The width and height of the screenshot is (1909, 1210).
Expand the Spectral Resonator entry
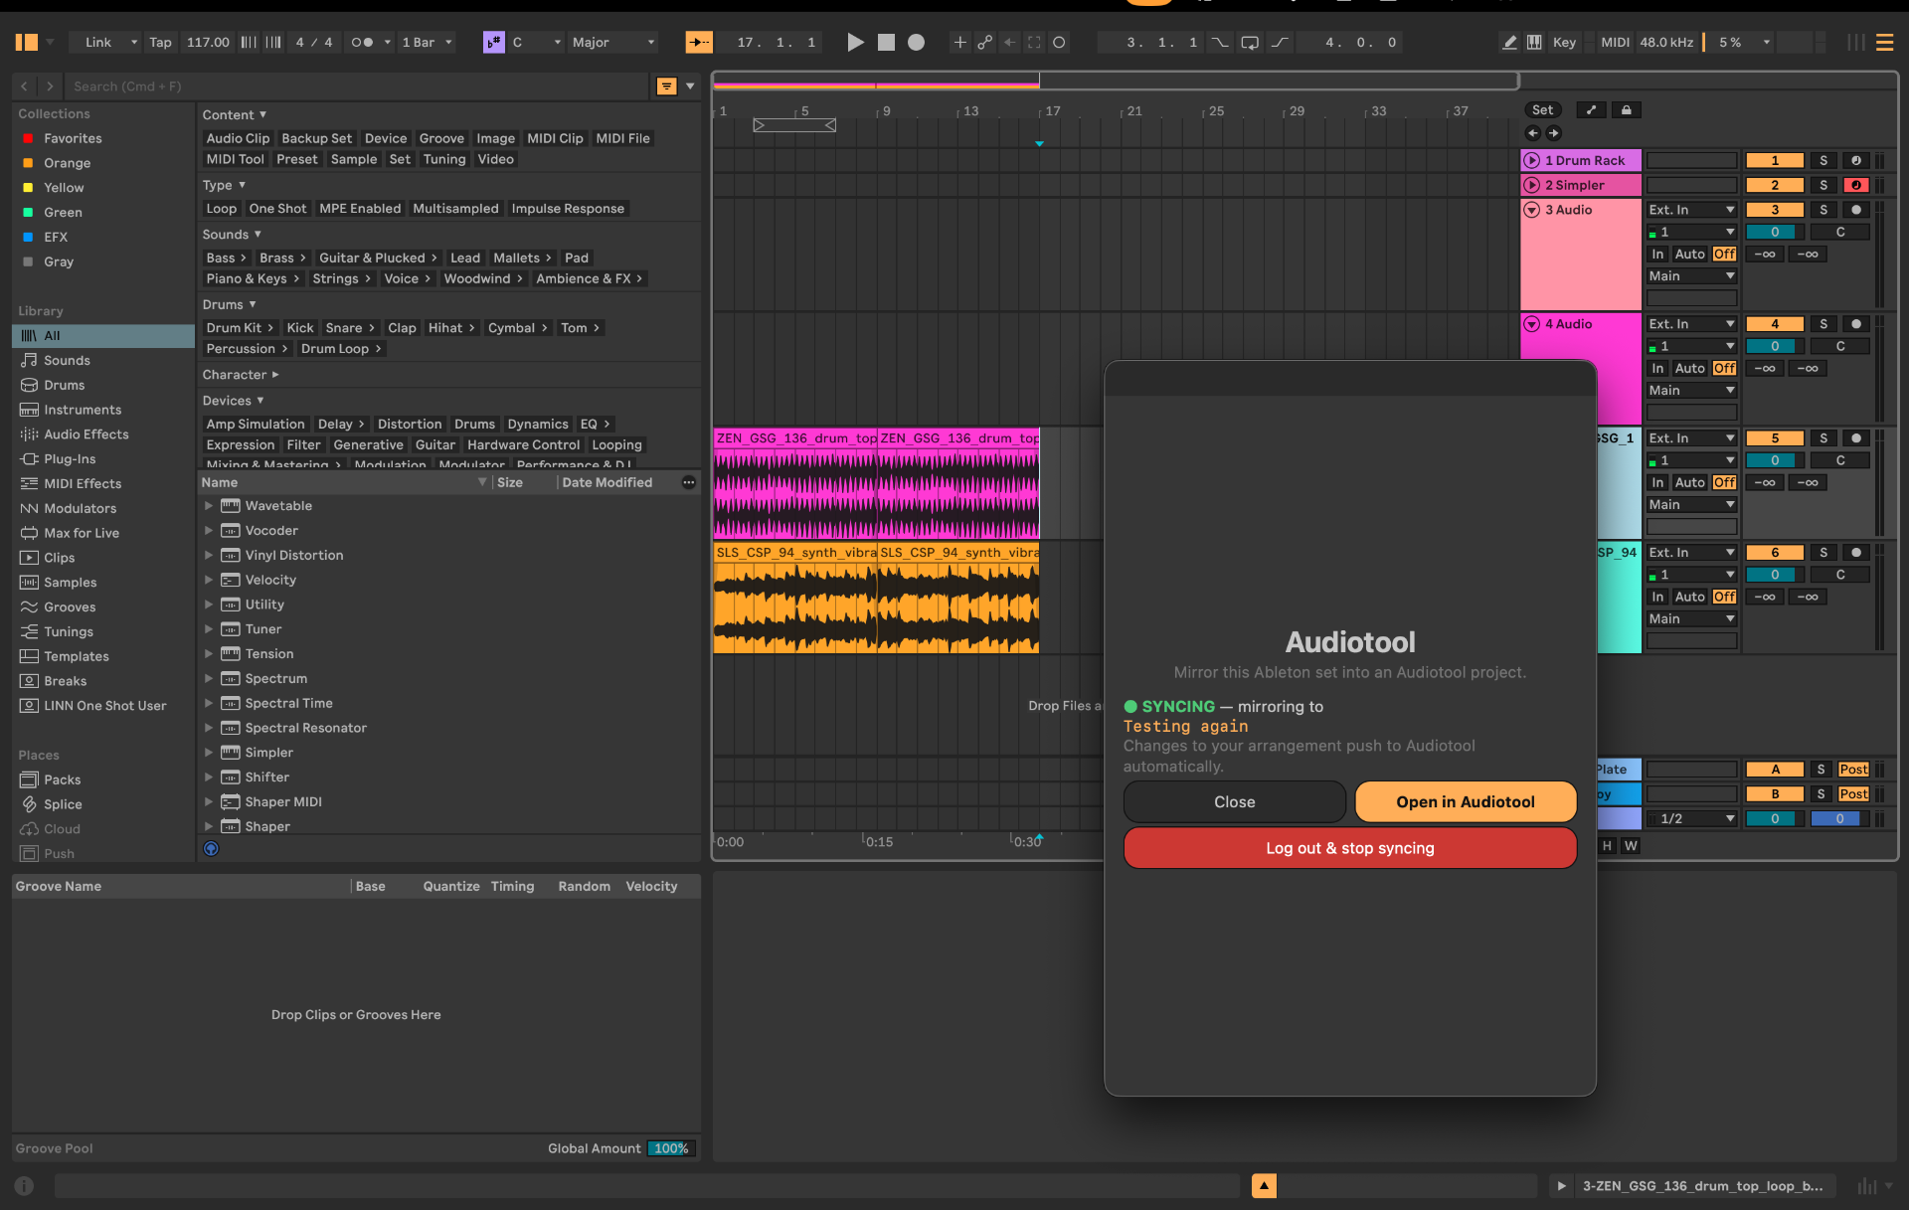click(x=209, y=728)
